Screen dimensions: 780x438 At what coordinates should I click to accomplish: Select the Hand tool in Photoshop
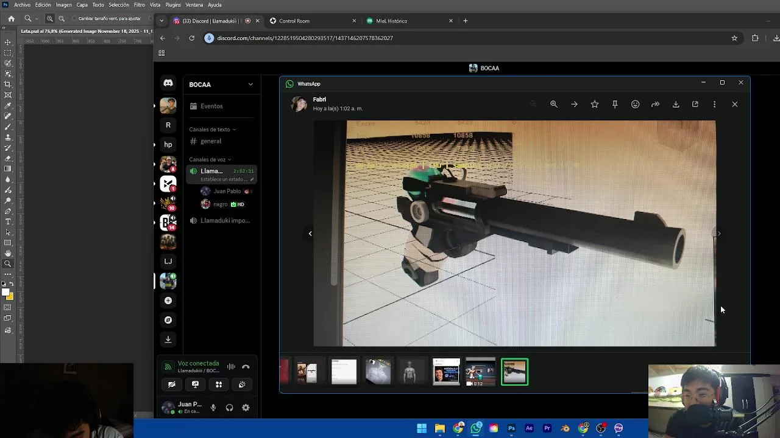click(x=8, y=253)
